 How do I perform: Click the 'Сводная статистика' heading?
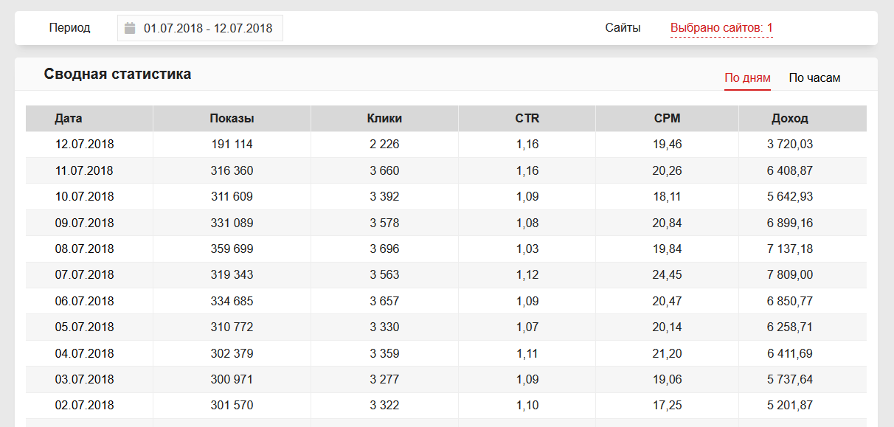(117, 74)
